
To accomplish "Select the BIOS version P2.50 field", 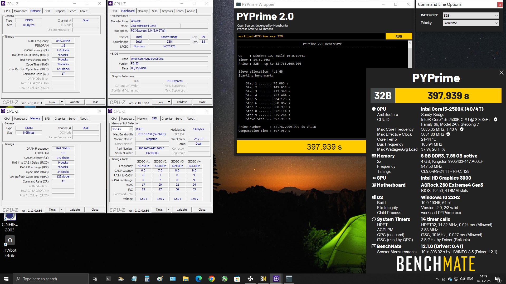I will [x=169, y=63].
